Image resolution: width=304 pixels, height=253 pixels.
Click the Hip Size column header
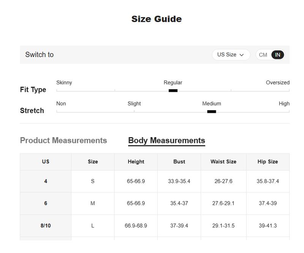[x=268, y=162]
